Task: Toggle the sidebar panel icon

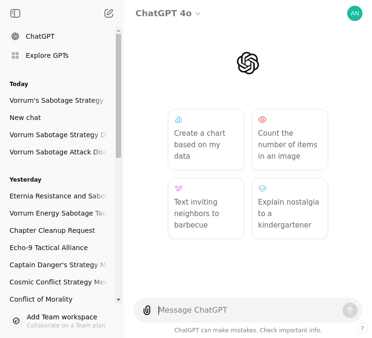Action: [x=15, y=13]
